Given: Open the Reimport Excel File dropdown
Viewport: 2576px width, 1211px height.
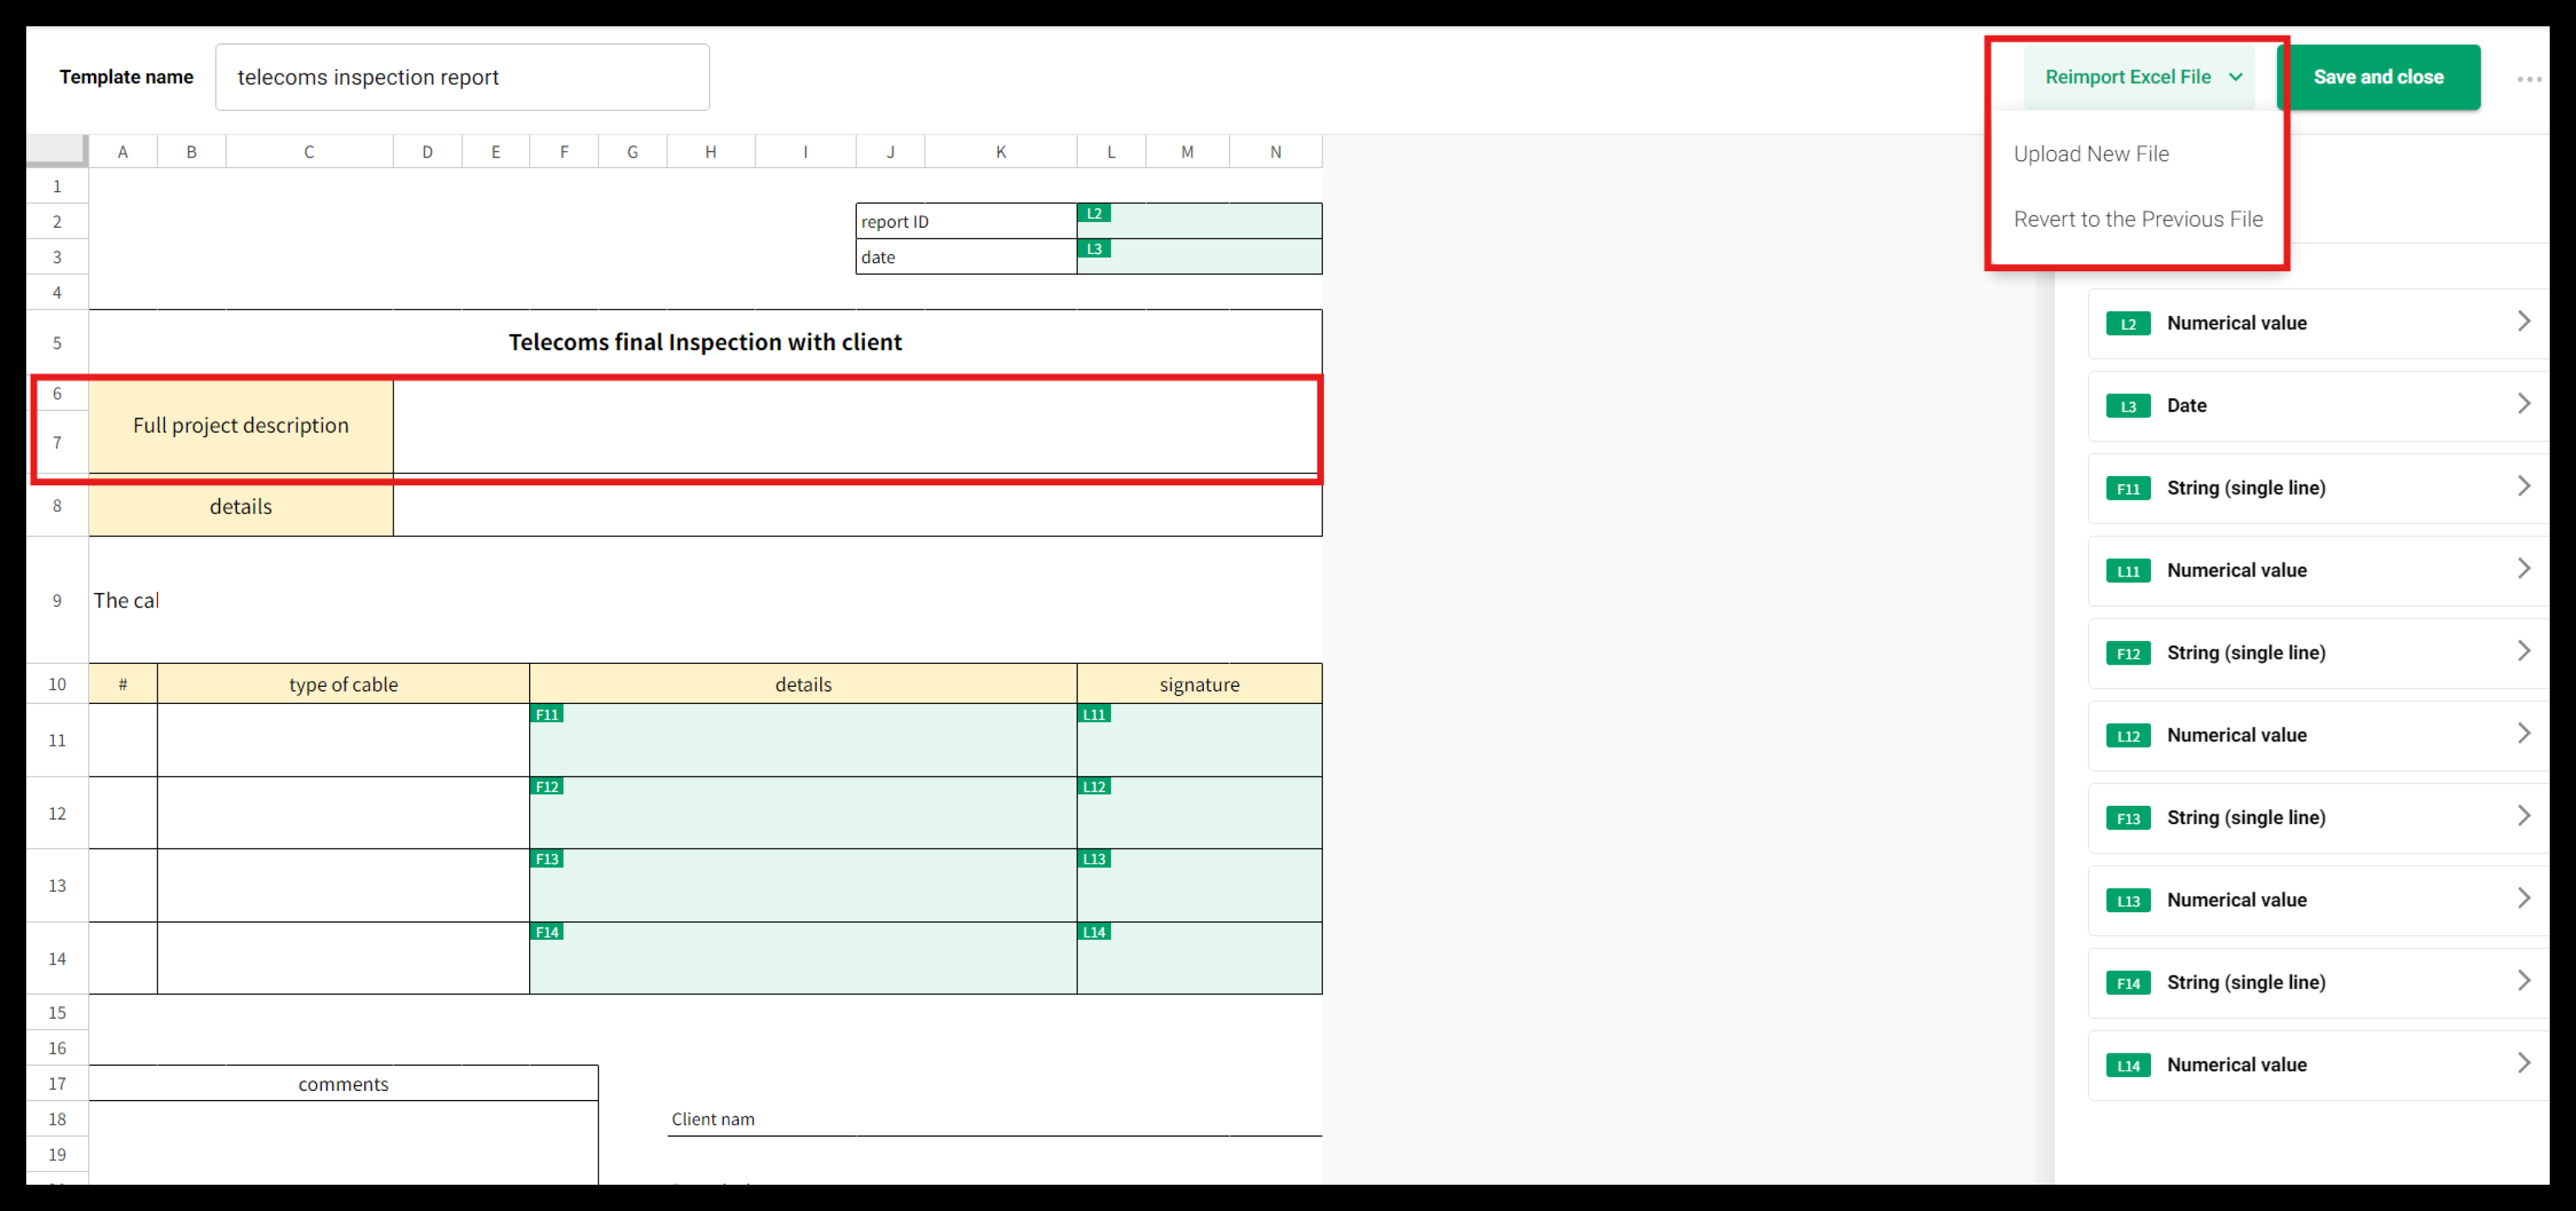Looking at the screenshot, I should tap(2141, 77).
